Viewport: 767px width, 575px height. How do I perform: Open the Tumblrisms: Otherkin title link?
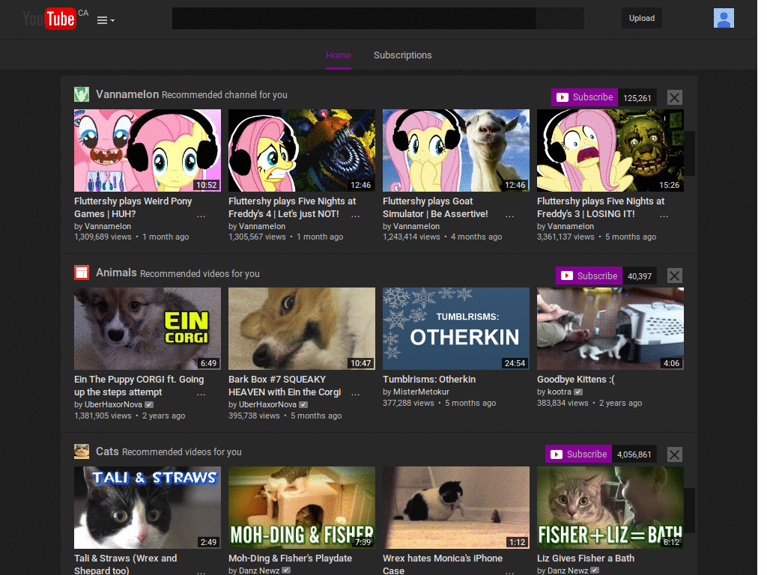(429, 380)
